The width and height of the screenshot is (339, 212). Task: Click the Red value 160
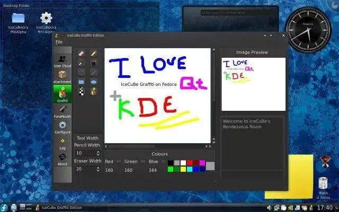tap(109, 170)
